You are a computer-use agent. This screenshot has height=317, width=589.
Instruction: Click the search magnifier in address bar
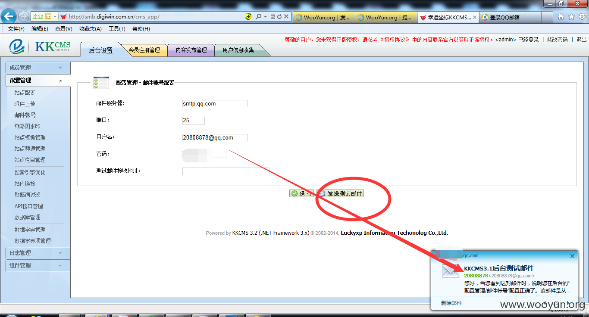point(258,17)
